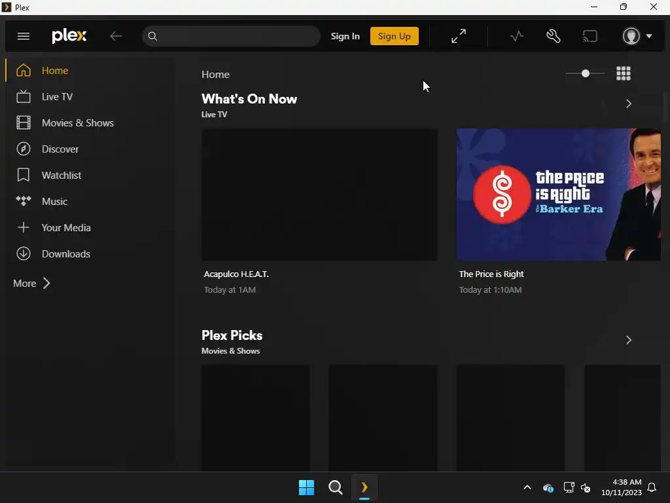Image resolution: width=670 pixels, height=503 pixels.
Task: Click the Watchlist bookmark icon
Action: pyautogui.click(x=24, y=175)
